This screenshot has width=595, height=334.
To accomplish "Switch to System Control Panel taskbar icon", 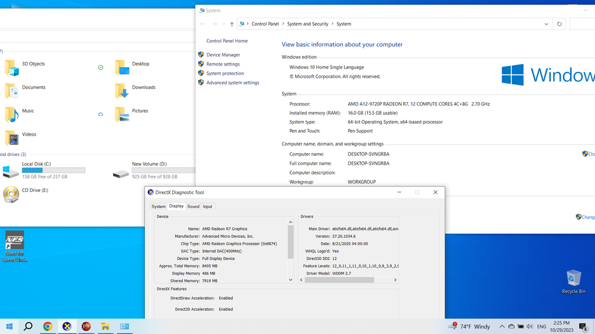I will click(124, 326).
